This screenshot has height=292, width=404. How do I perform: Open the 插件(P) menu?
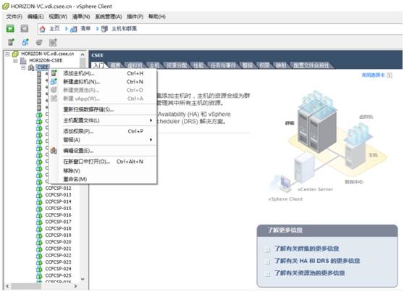point(135,17)
